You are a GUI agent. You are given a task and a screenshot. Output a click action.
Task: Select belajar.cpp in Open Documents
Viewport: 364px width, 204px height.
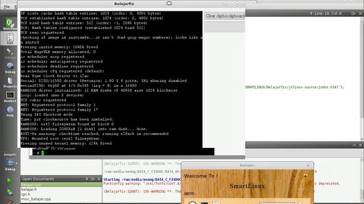tap(61, 185)
